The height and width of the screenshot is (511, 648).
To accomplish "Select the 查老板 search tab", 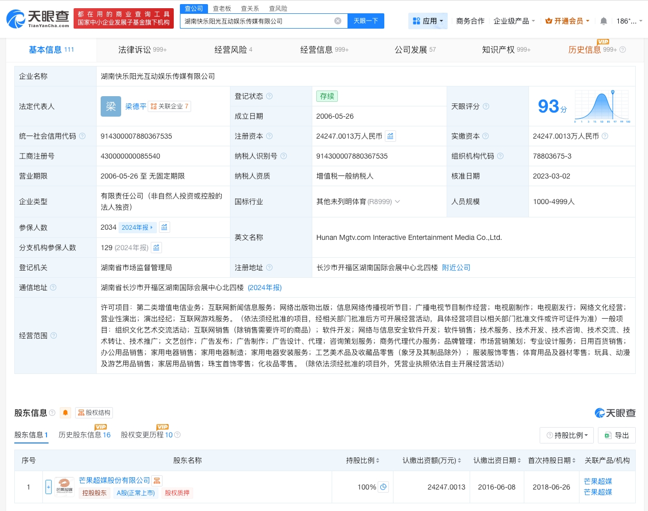I will (222, 9).
